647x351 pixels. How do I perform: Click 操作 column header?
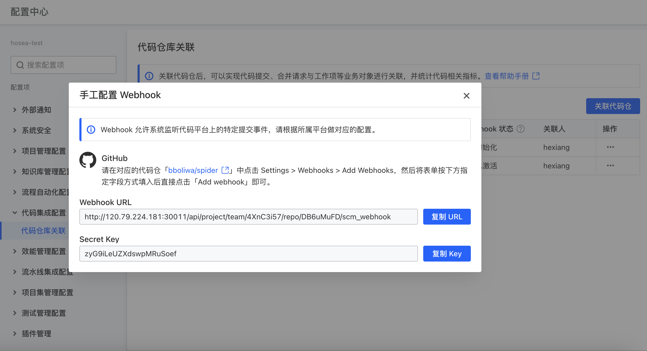[x=610, y=129]
